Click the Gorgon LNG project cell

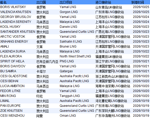pyautogui.click(x=69, y=12)
